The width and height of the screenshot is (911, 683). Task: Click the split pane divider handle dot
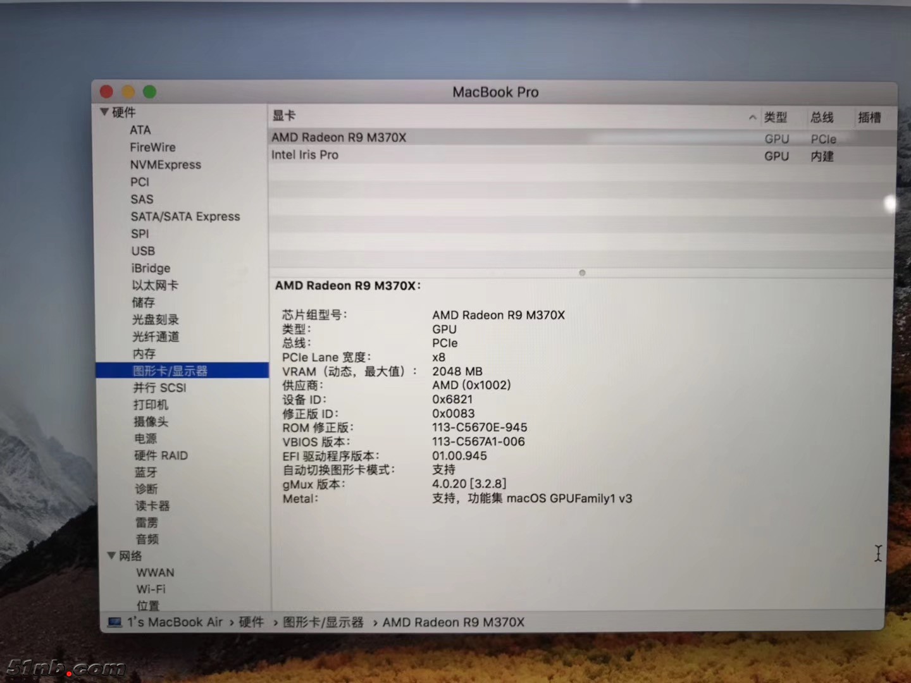point(582,273)
